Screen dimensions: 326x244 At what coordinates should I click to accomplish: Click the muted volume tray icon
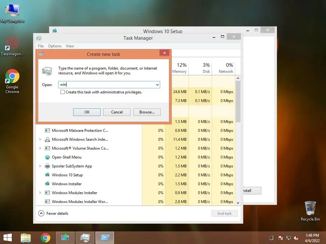click(296, 238)
